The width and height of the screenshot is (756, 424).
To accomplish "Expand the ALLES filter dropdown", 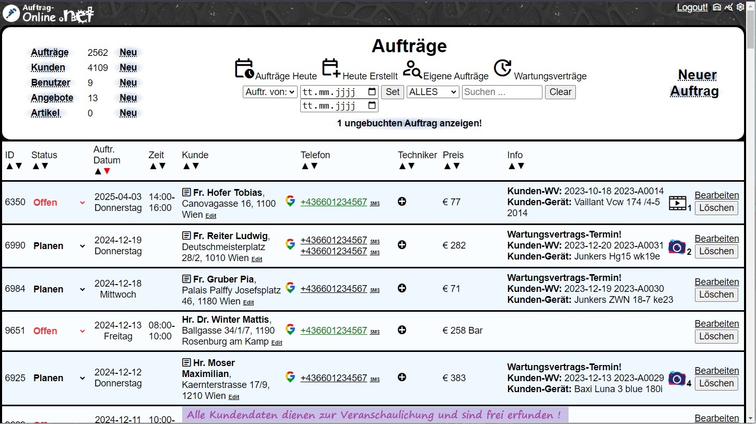I will pyautogui.click(x=432, y=92).
